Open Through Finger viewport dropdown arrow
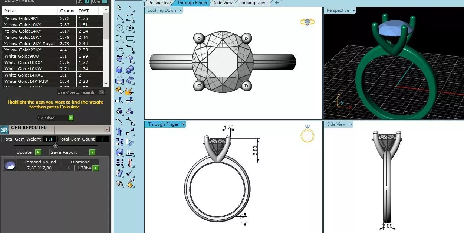The image size is (464, 233). point(183,124)
